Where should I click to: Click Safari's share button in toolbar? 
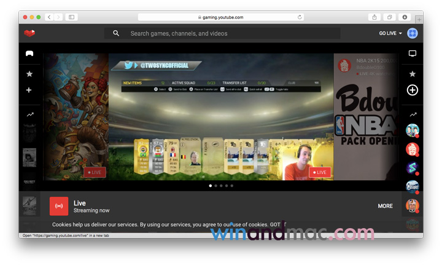[x=374, y=17]
